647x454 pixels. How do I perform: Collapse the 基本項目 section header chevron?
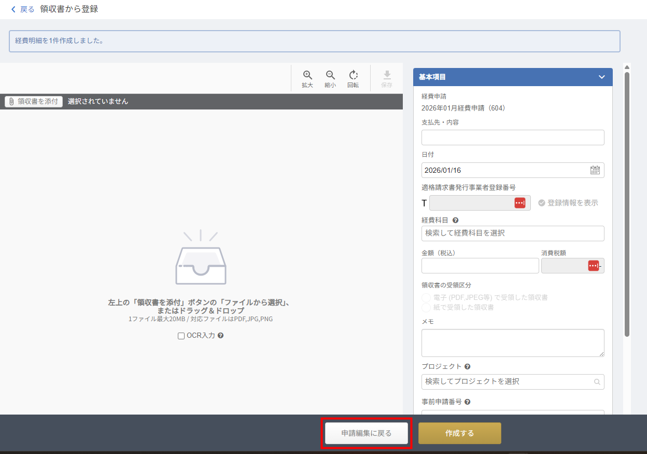point(601,77)
